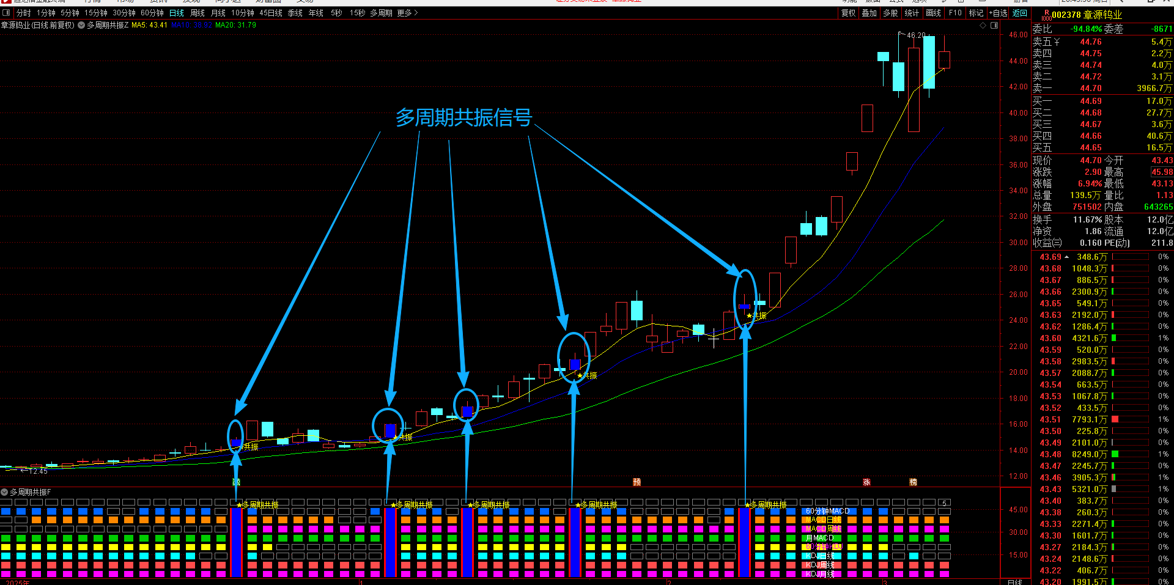Click the 12.45 low price marker
The width and height of the screenshot is (1174, 585).
click(38, 471)
